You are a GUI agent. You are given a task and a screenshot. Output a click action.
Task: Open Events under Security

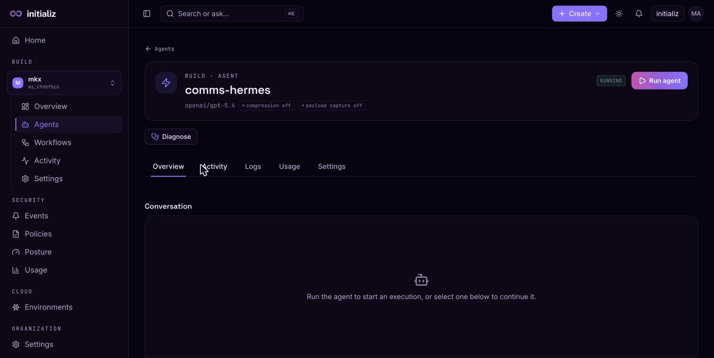[x=64, y=216]
